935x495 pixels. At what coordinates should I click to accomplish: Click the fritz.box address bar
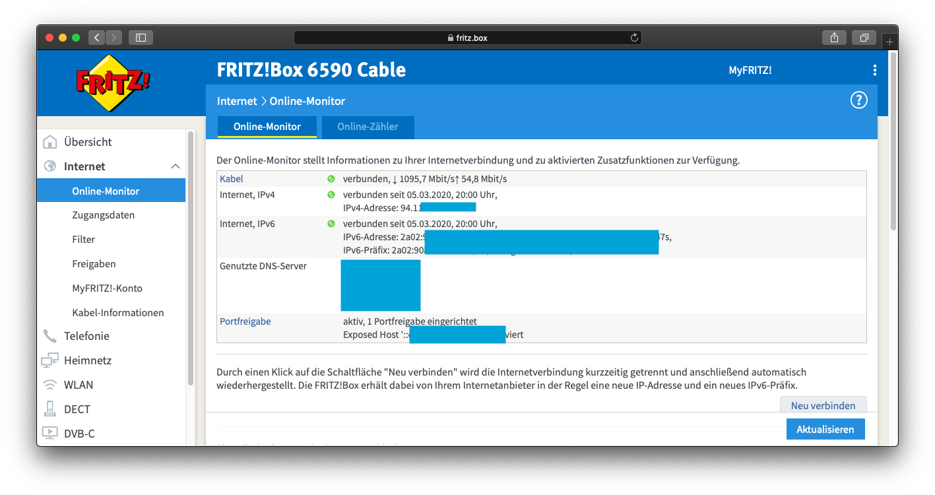pos(468,38)
